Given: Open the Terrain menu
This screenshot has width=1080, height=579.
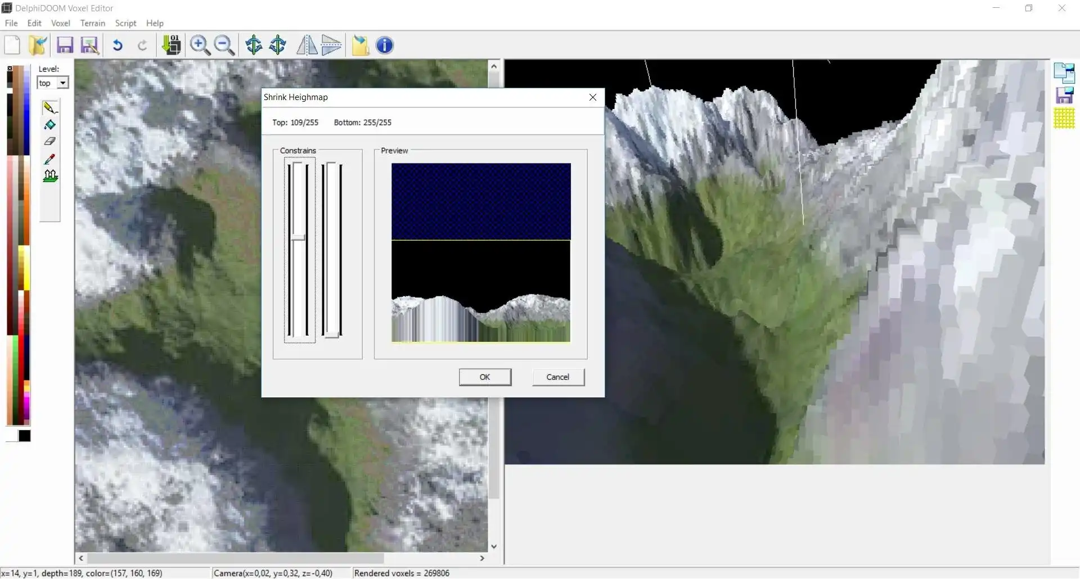Looking at the screenshot, I should coord(92,23).
